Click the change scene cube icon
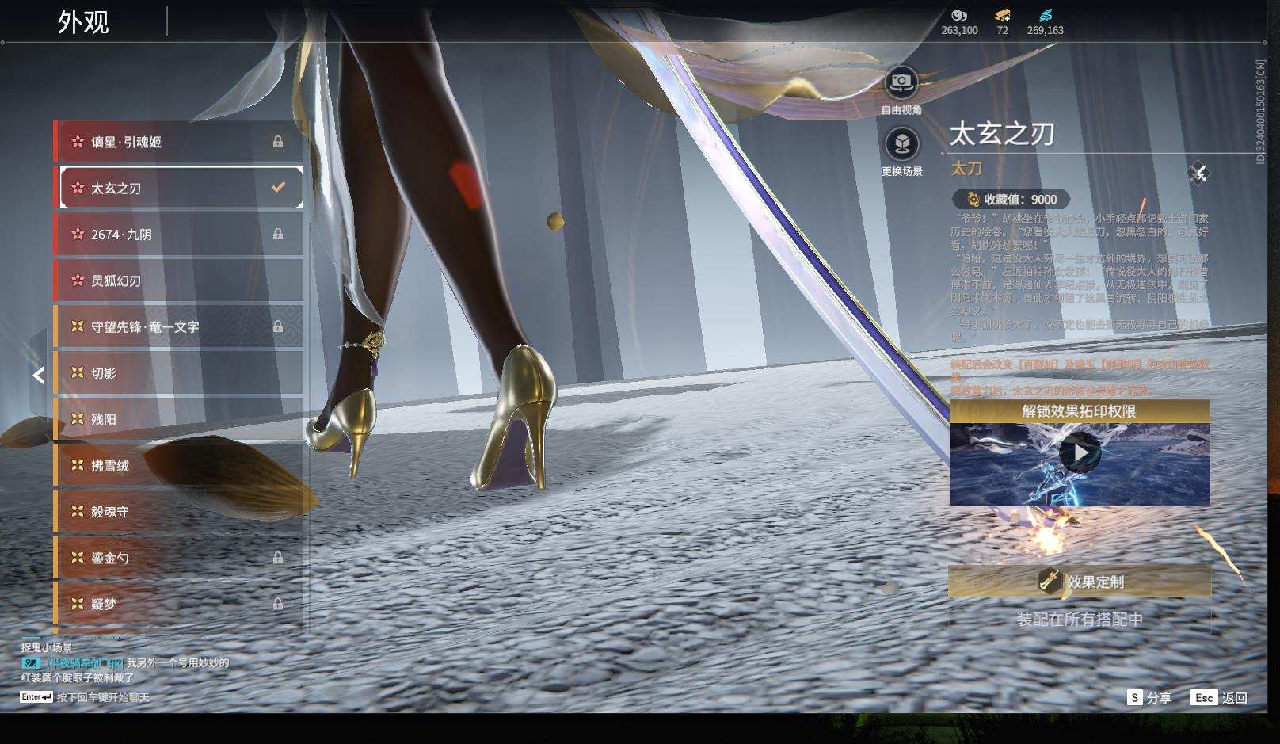The image size is (1280, 744). pos(901,144)
